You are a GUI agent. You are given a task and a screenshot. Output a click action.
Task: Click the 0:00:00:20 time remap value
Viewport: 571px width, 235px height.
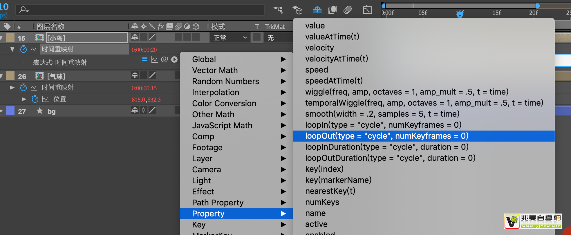point(144,50)
